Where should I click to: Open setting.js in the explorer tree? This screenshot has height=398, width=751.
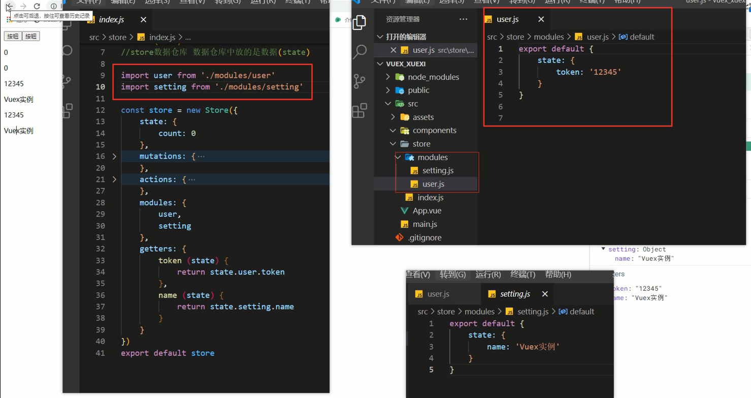438,171
